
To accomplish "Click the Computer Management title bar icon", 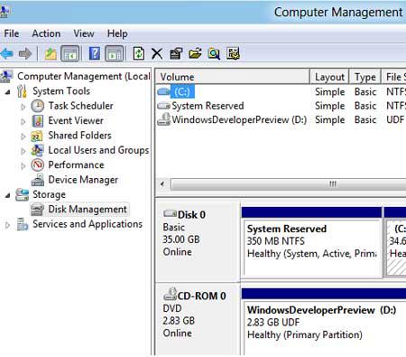I will [5, 12].
